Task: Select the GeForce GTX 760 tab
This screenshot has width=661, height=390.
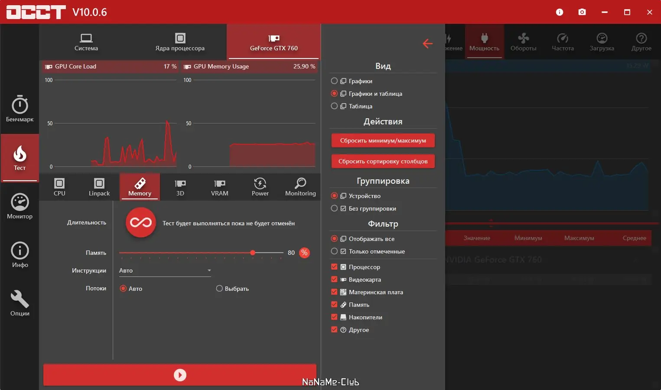Action: (274, 42)
